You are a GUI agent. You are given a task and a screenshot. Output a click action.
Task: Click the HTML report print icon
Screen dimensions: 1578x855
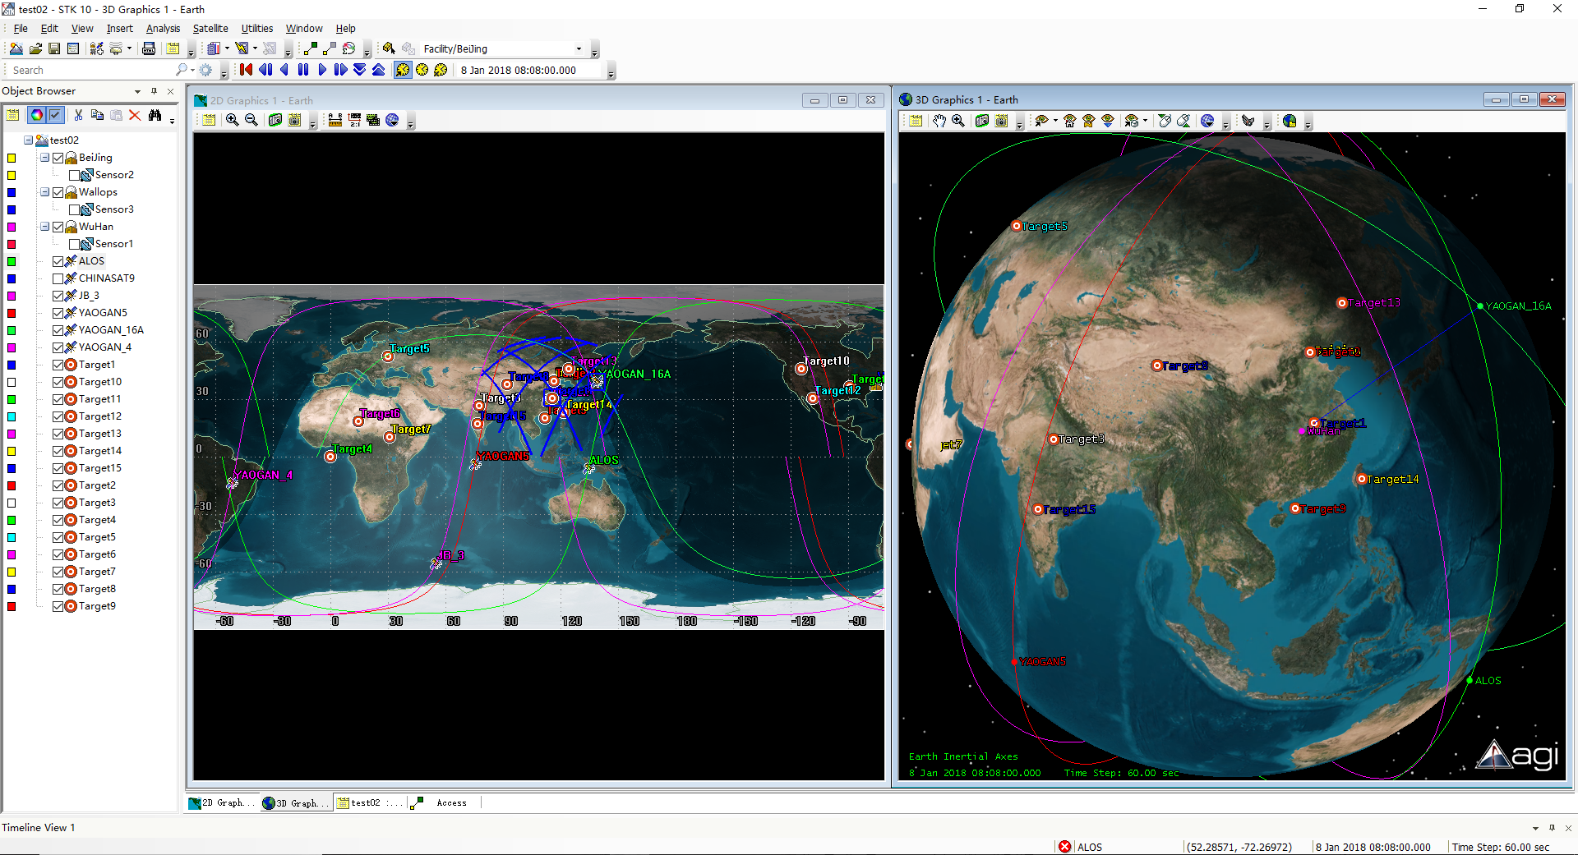click(149, 49)
